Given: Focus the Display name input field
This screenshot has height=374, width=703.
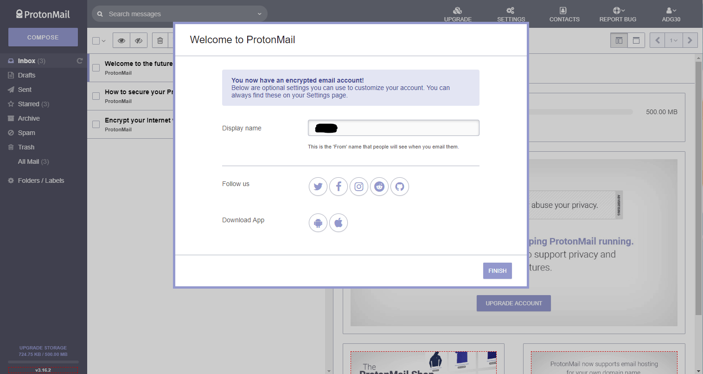Looking at the screenshot, I should 394,128.
